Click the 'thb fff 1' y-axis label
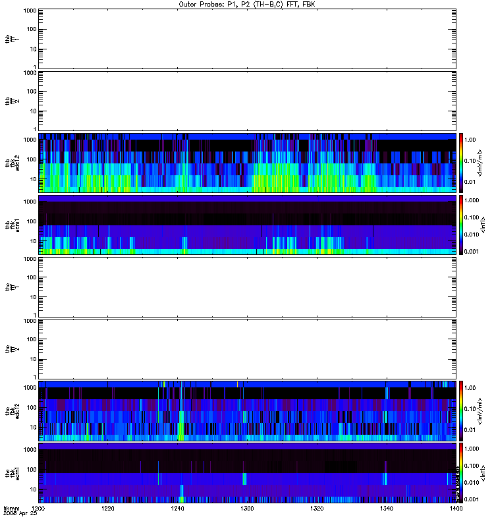 pyautogui.click(x=12, y=39)
